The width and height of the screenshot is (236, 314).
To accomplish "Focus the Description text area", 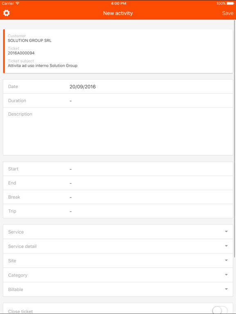I will (x=118, y=131).
